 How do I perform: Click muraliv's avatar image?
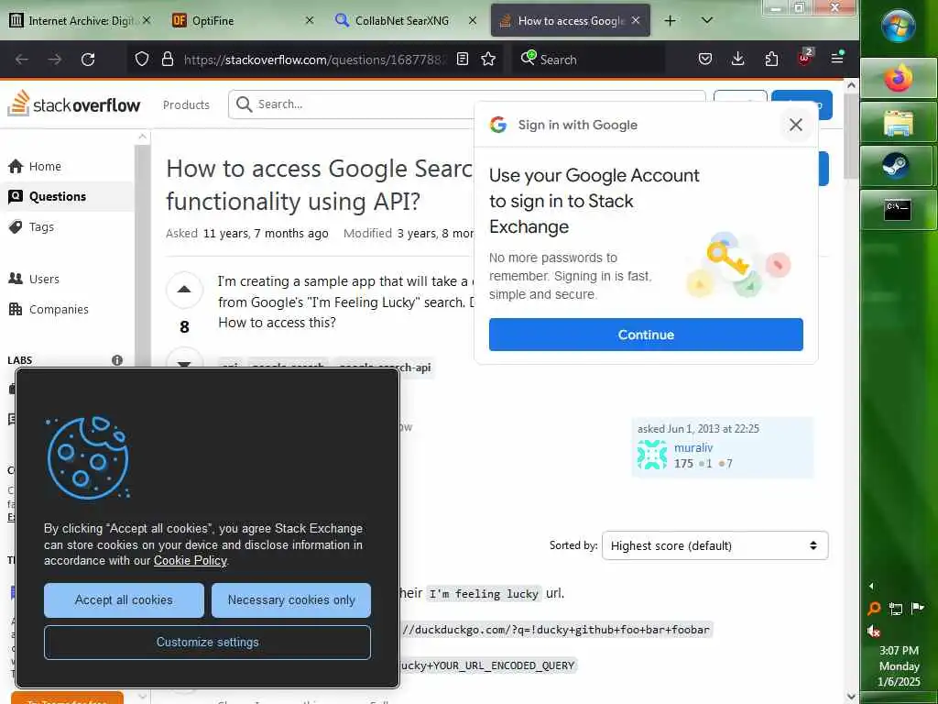[652, 455]
